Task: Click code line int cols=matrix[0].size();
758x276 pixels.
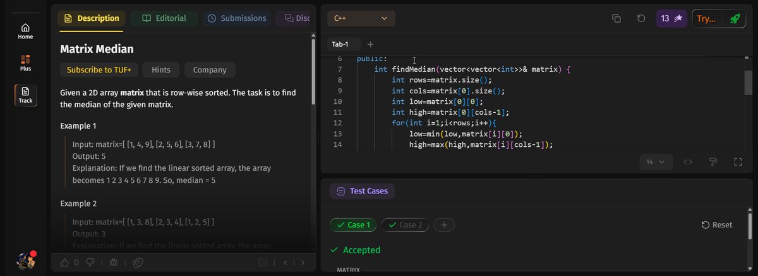Action: coord(448,91)
